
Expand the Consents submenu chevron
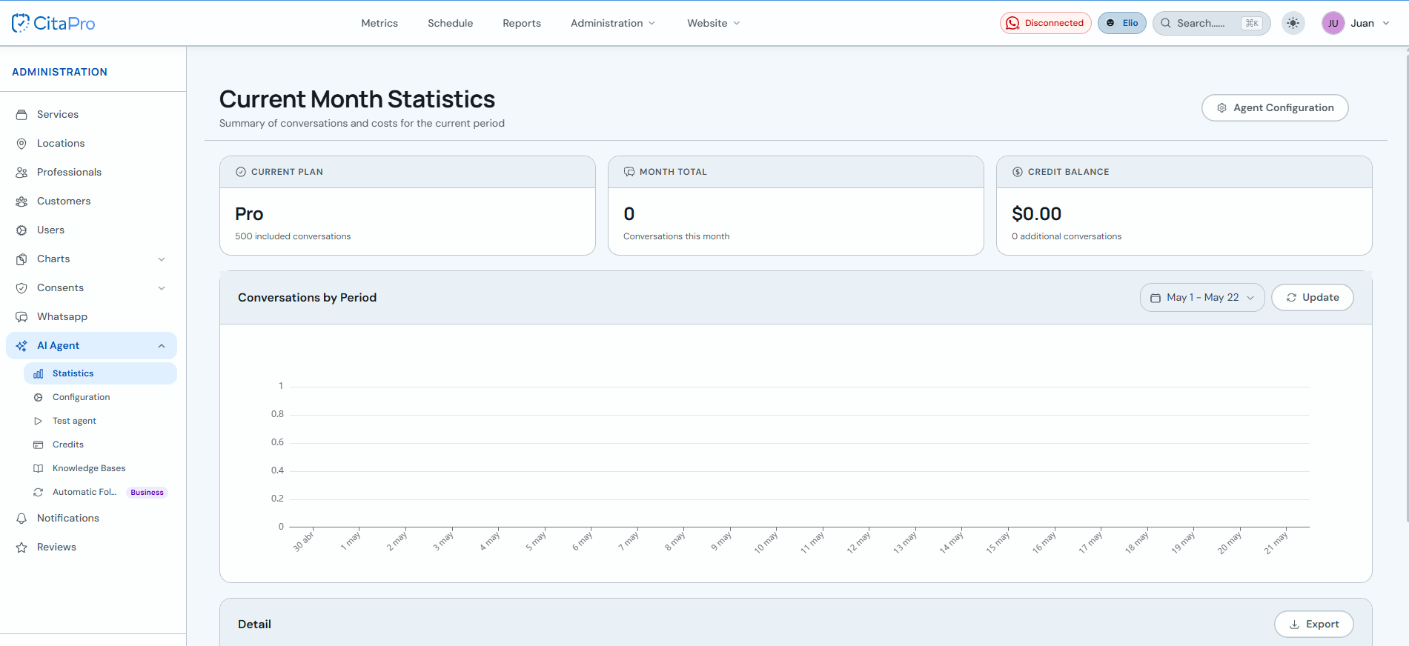162,288
